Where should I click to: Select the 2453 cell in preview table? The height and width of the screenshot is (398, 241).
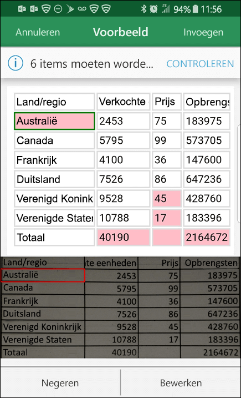pos(124,121)
